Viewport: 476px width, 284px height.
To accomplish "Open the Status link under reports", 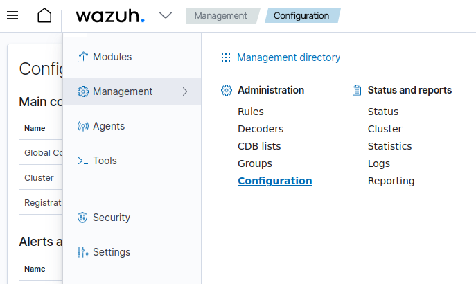I will 383,112.
